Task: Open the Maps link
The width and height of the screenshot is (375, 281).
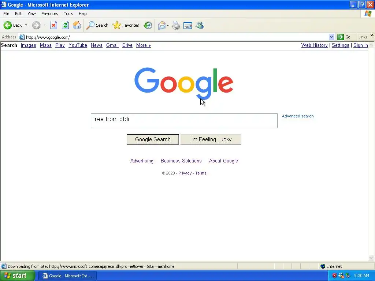Action: point(46,45)
